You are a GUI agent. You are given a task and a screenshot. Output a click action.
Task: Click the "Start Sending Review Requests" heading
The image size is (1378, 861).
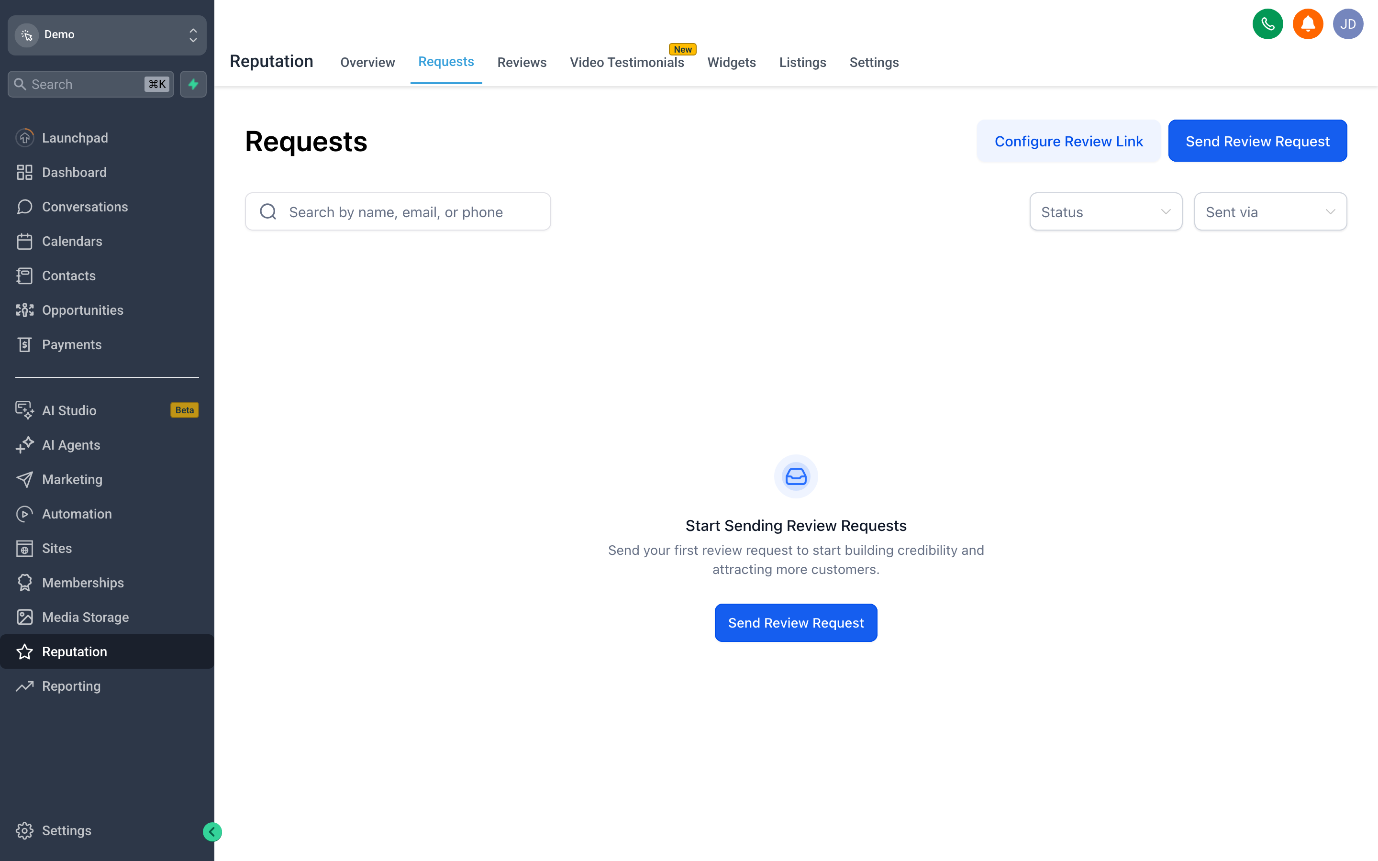tap(796, 525)
